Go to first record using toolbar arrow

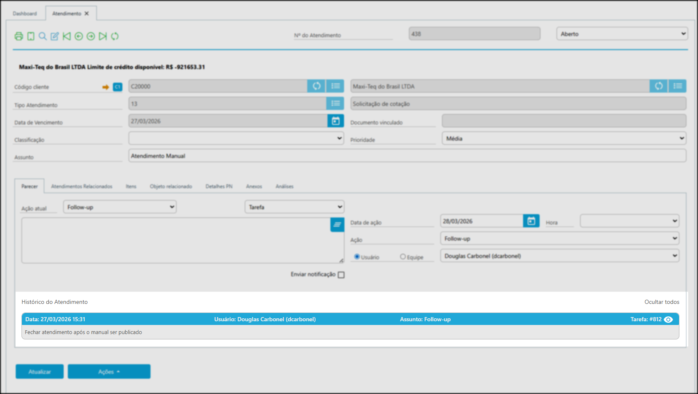click(67, 36)
